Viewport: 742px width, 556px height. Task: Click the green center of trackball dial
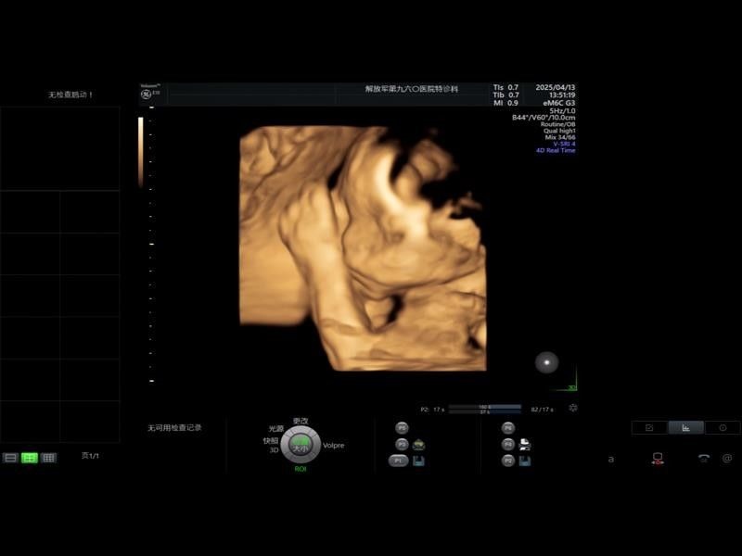pyautogui.click(x=301, y=446)
